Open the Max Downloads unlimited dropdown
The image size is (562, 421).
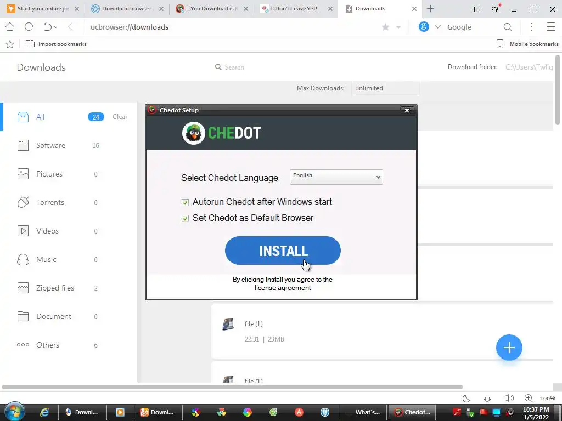[x=386, y=88]
